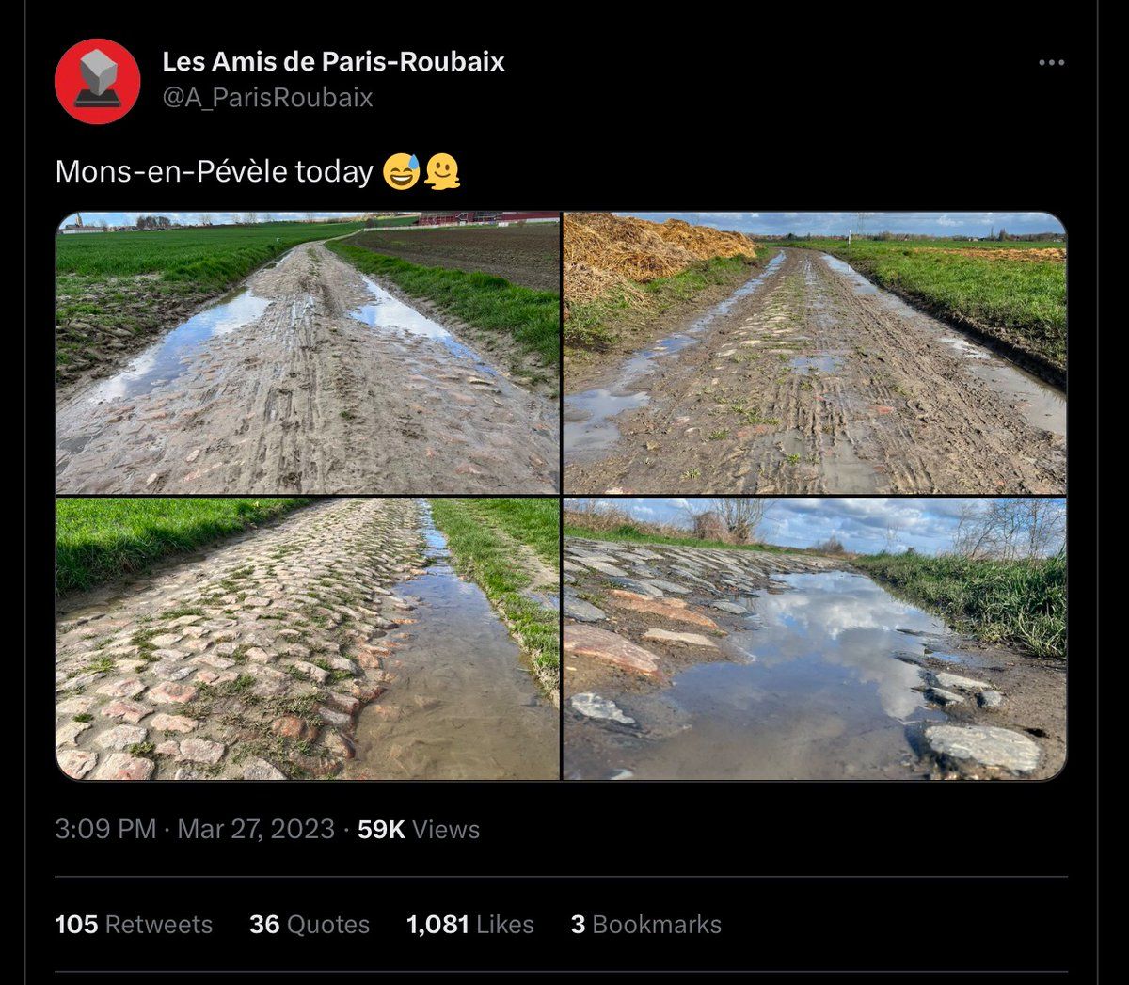1129x985 pixels.
Task: Enlarge the bottom-left cobblestone close-up photo
Action: [308, 639]
